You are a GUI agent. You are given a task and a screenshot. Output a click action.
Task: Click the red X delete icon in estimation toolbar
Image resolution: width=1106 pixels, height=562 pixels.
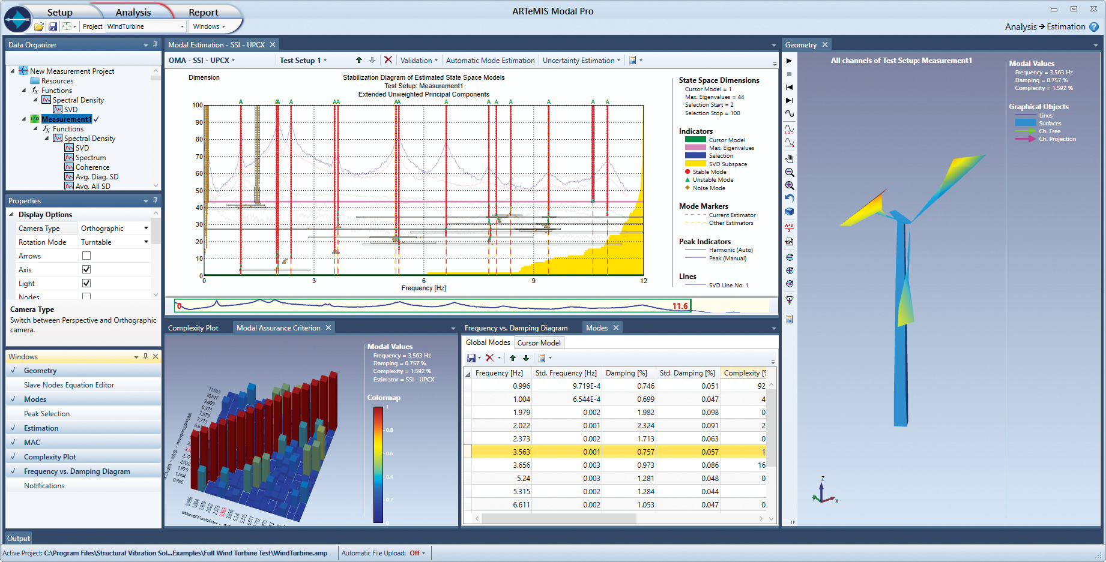(388, 60)
